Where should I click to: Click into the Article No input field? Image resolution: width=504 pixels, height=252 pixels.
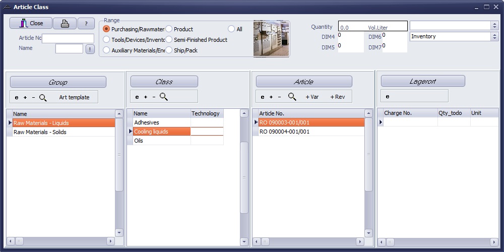click(x=68, y=38)
